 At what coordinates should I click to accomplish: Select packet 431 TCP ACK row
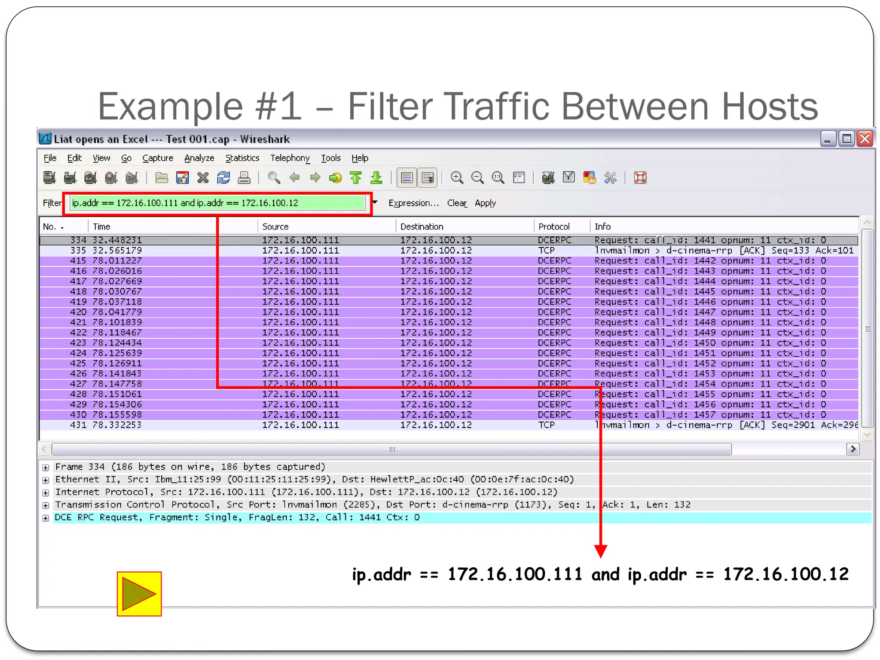pyautogui.click(x=449, y=425)
